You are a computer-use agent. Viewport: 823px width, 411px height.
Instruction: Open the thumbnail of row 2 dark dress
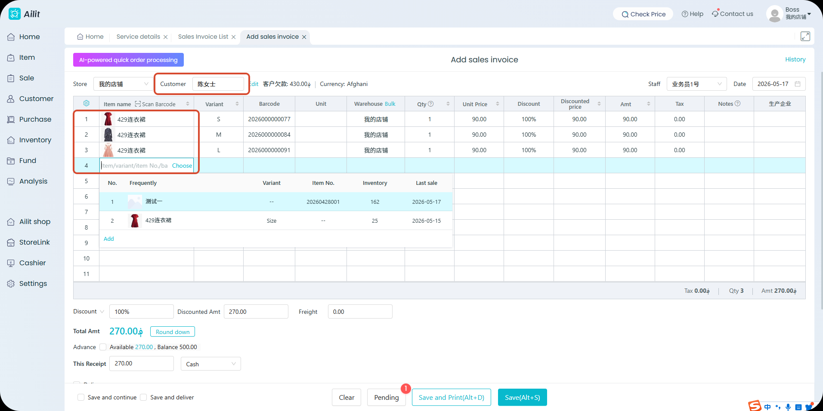[x=108, y=135]
